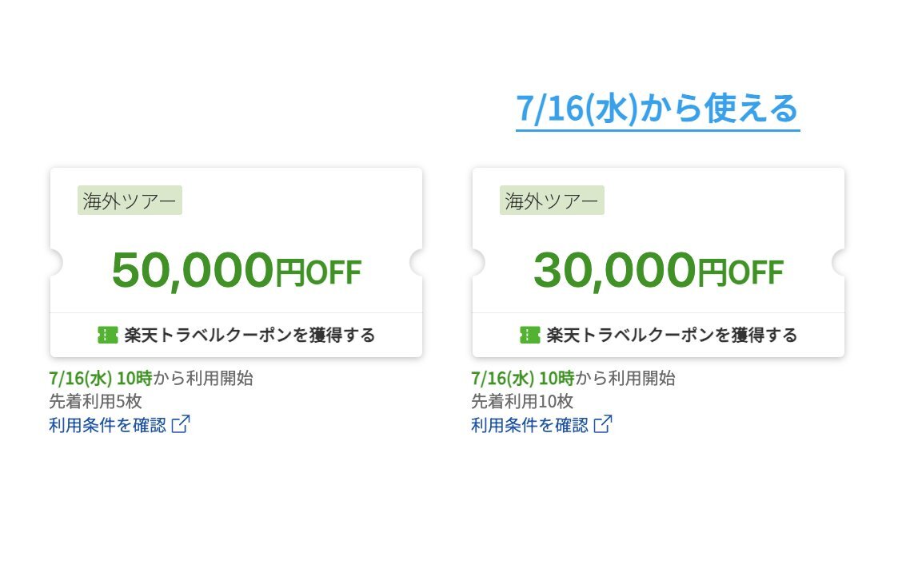Click external-link icon under 先着利用10枚
902x580 pixels.
pos(604,424)
